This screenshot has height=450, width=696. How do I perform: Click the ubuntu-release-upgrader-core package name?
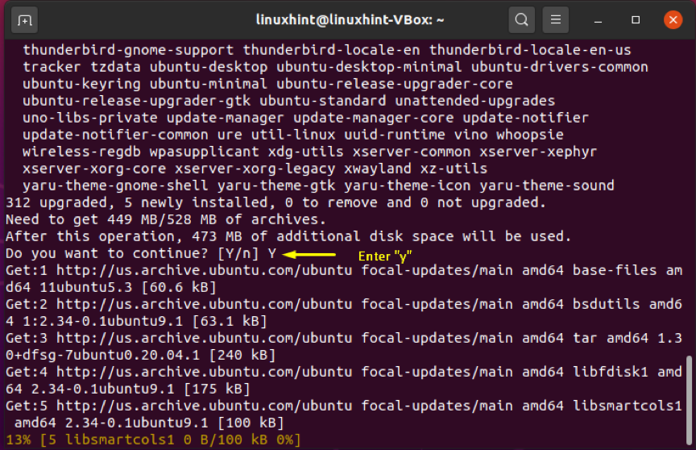395,84
